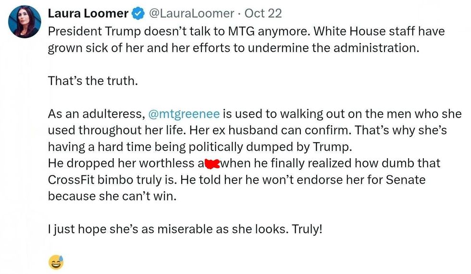The width and height of the screenshot is (471, 274).
Task: Open the Laura Loomer display name
Action: click(88, 13)
